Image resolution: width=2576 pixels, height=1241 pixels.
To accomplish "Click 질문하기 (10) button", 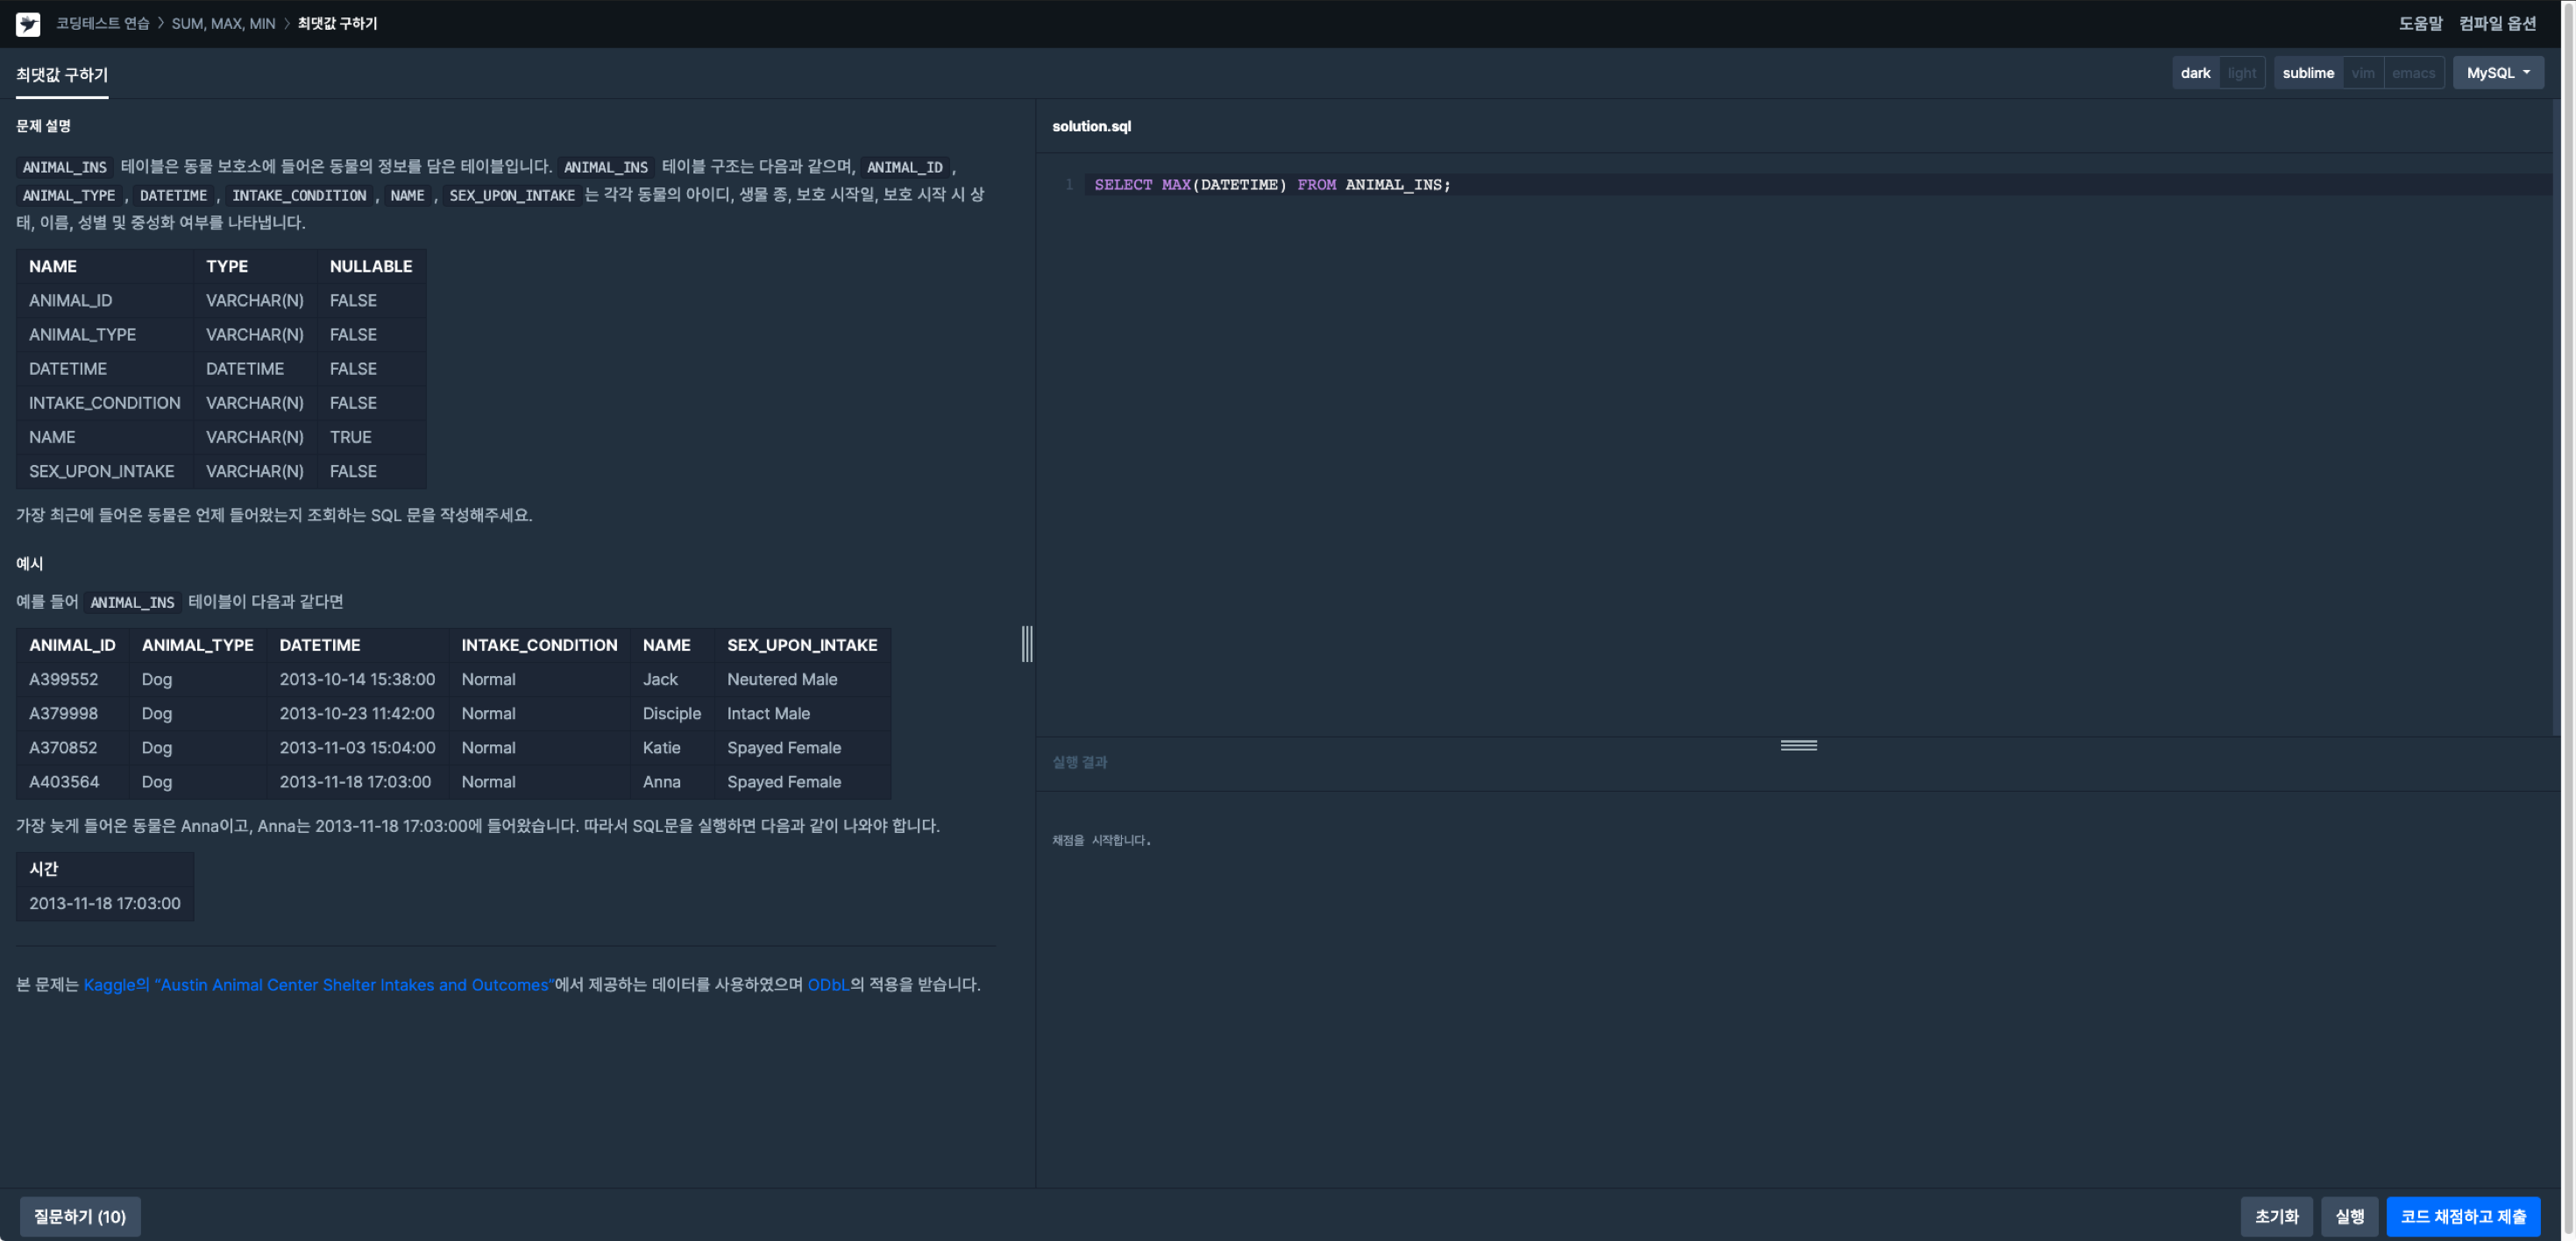I will pos(80,1216).
